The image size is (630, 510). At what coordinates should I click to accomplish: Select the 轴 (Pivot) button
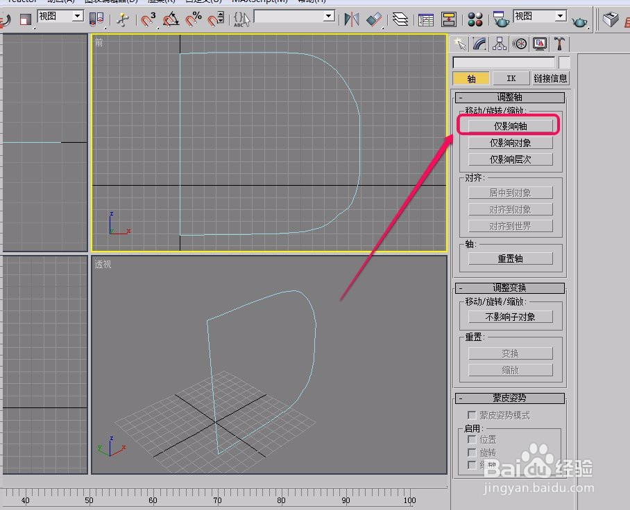[471, 78]
